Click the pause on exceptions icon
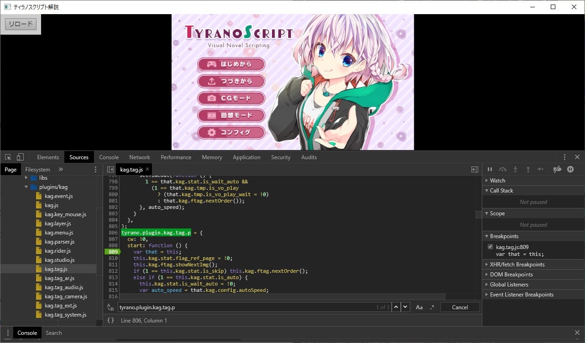 point(570,169)
